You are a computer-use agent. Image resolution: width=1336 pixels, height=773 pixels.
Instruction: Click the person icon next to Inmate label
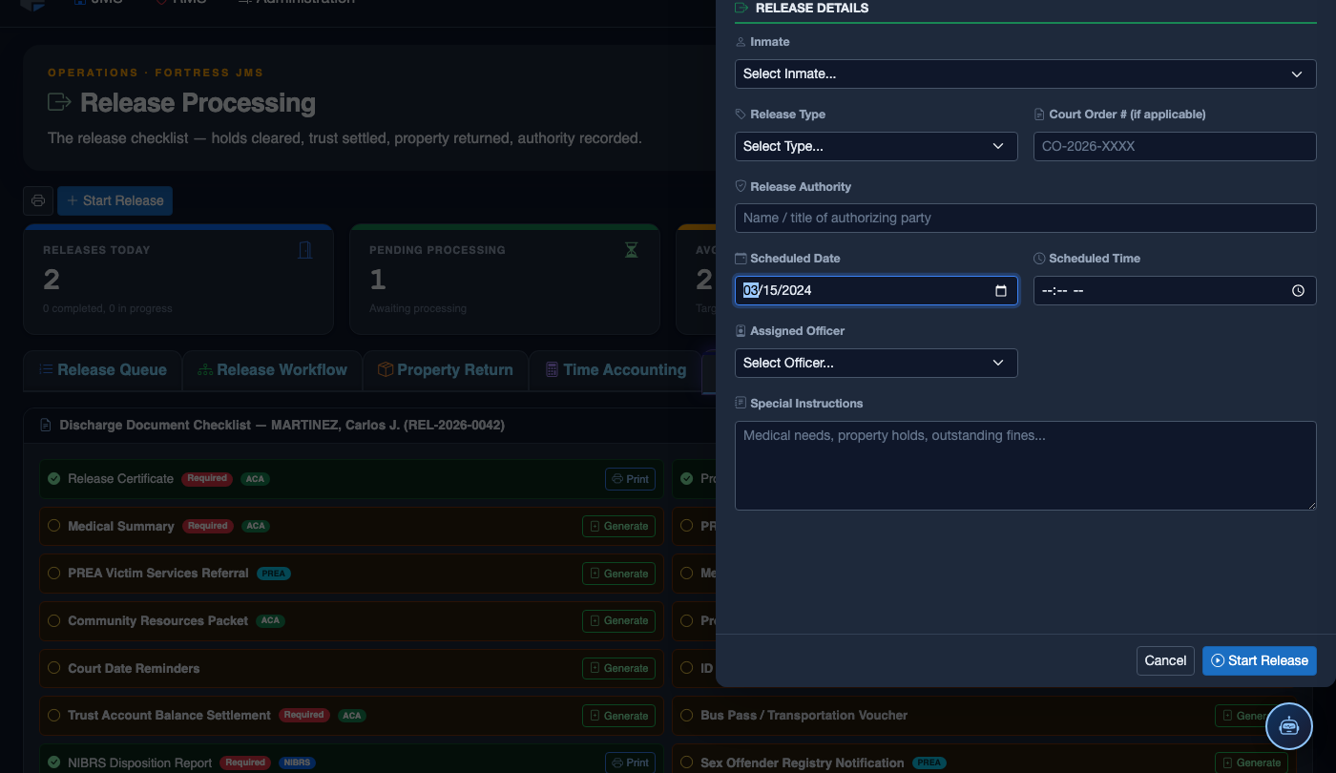(x=741, y=42)
